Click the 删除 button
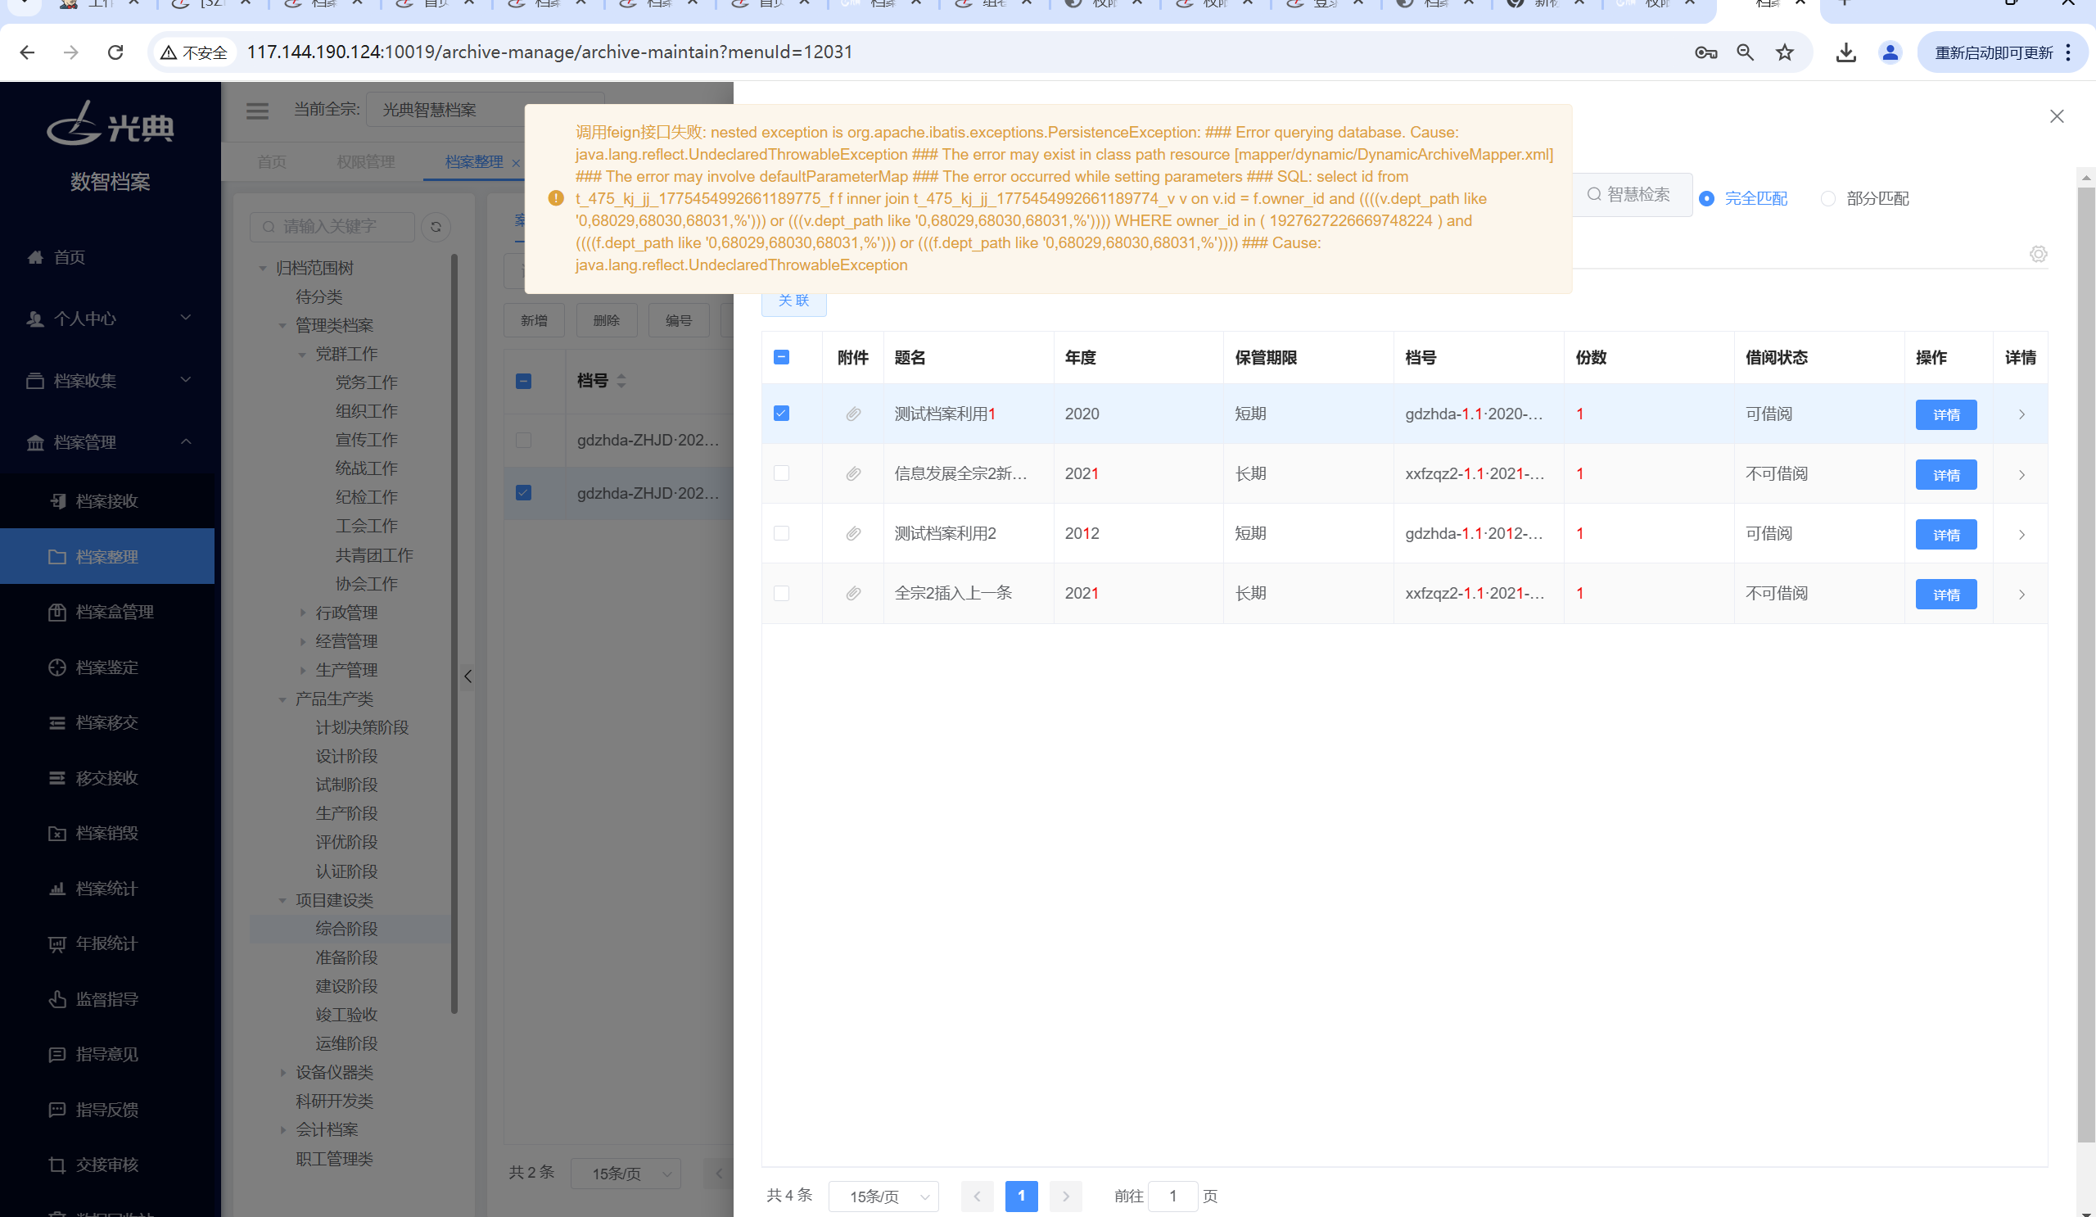The height and width of the screenshot is (1217, 2096). pyautogui.click(x=607, y=320)
